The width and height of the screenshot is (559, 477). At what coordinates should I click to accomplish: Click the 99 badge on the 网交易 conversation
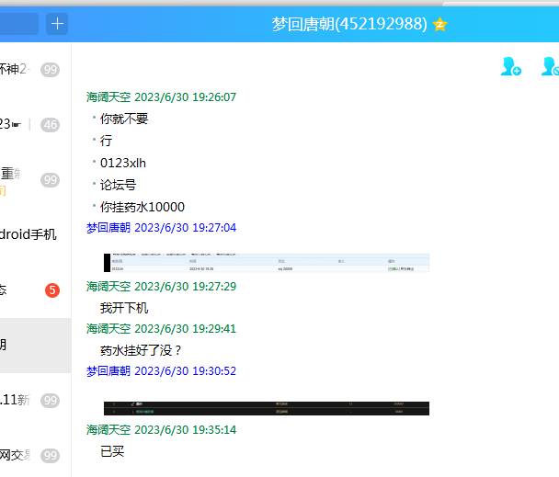pos(51,456)
